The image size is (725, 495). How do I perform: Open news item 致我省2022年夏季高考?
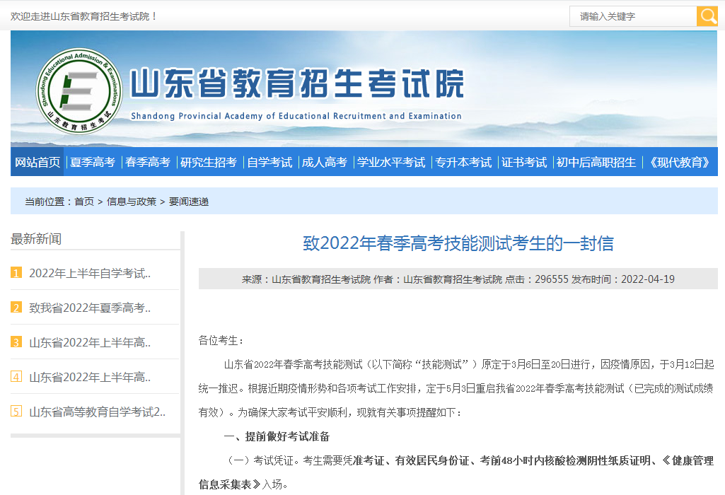[90, 308]
